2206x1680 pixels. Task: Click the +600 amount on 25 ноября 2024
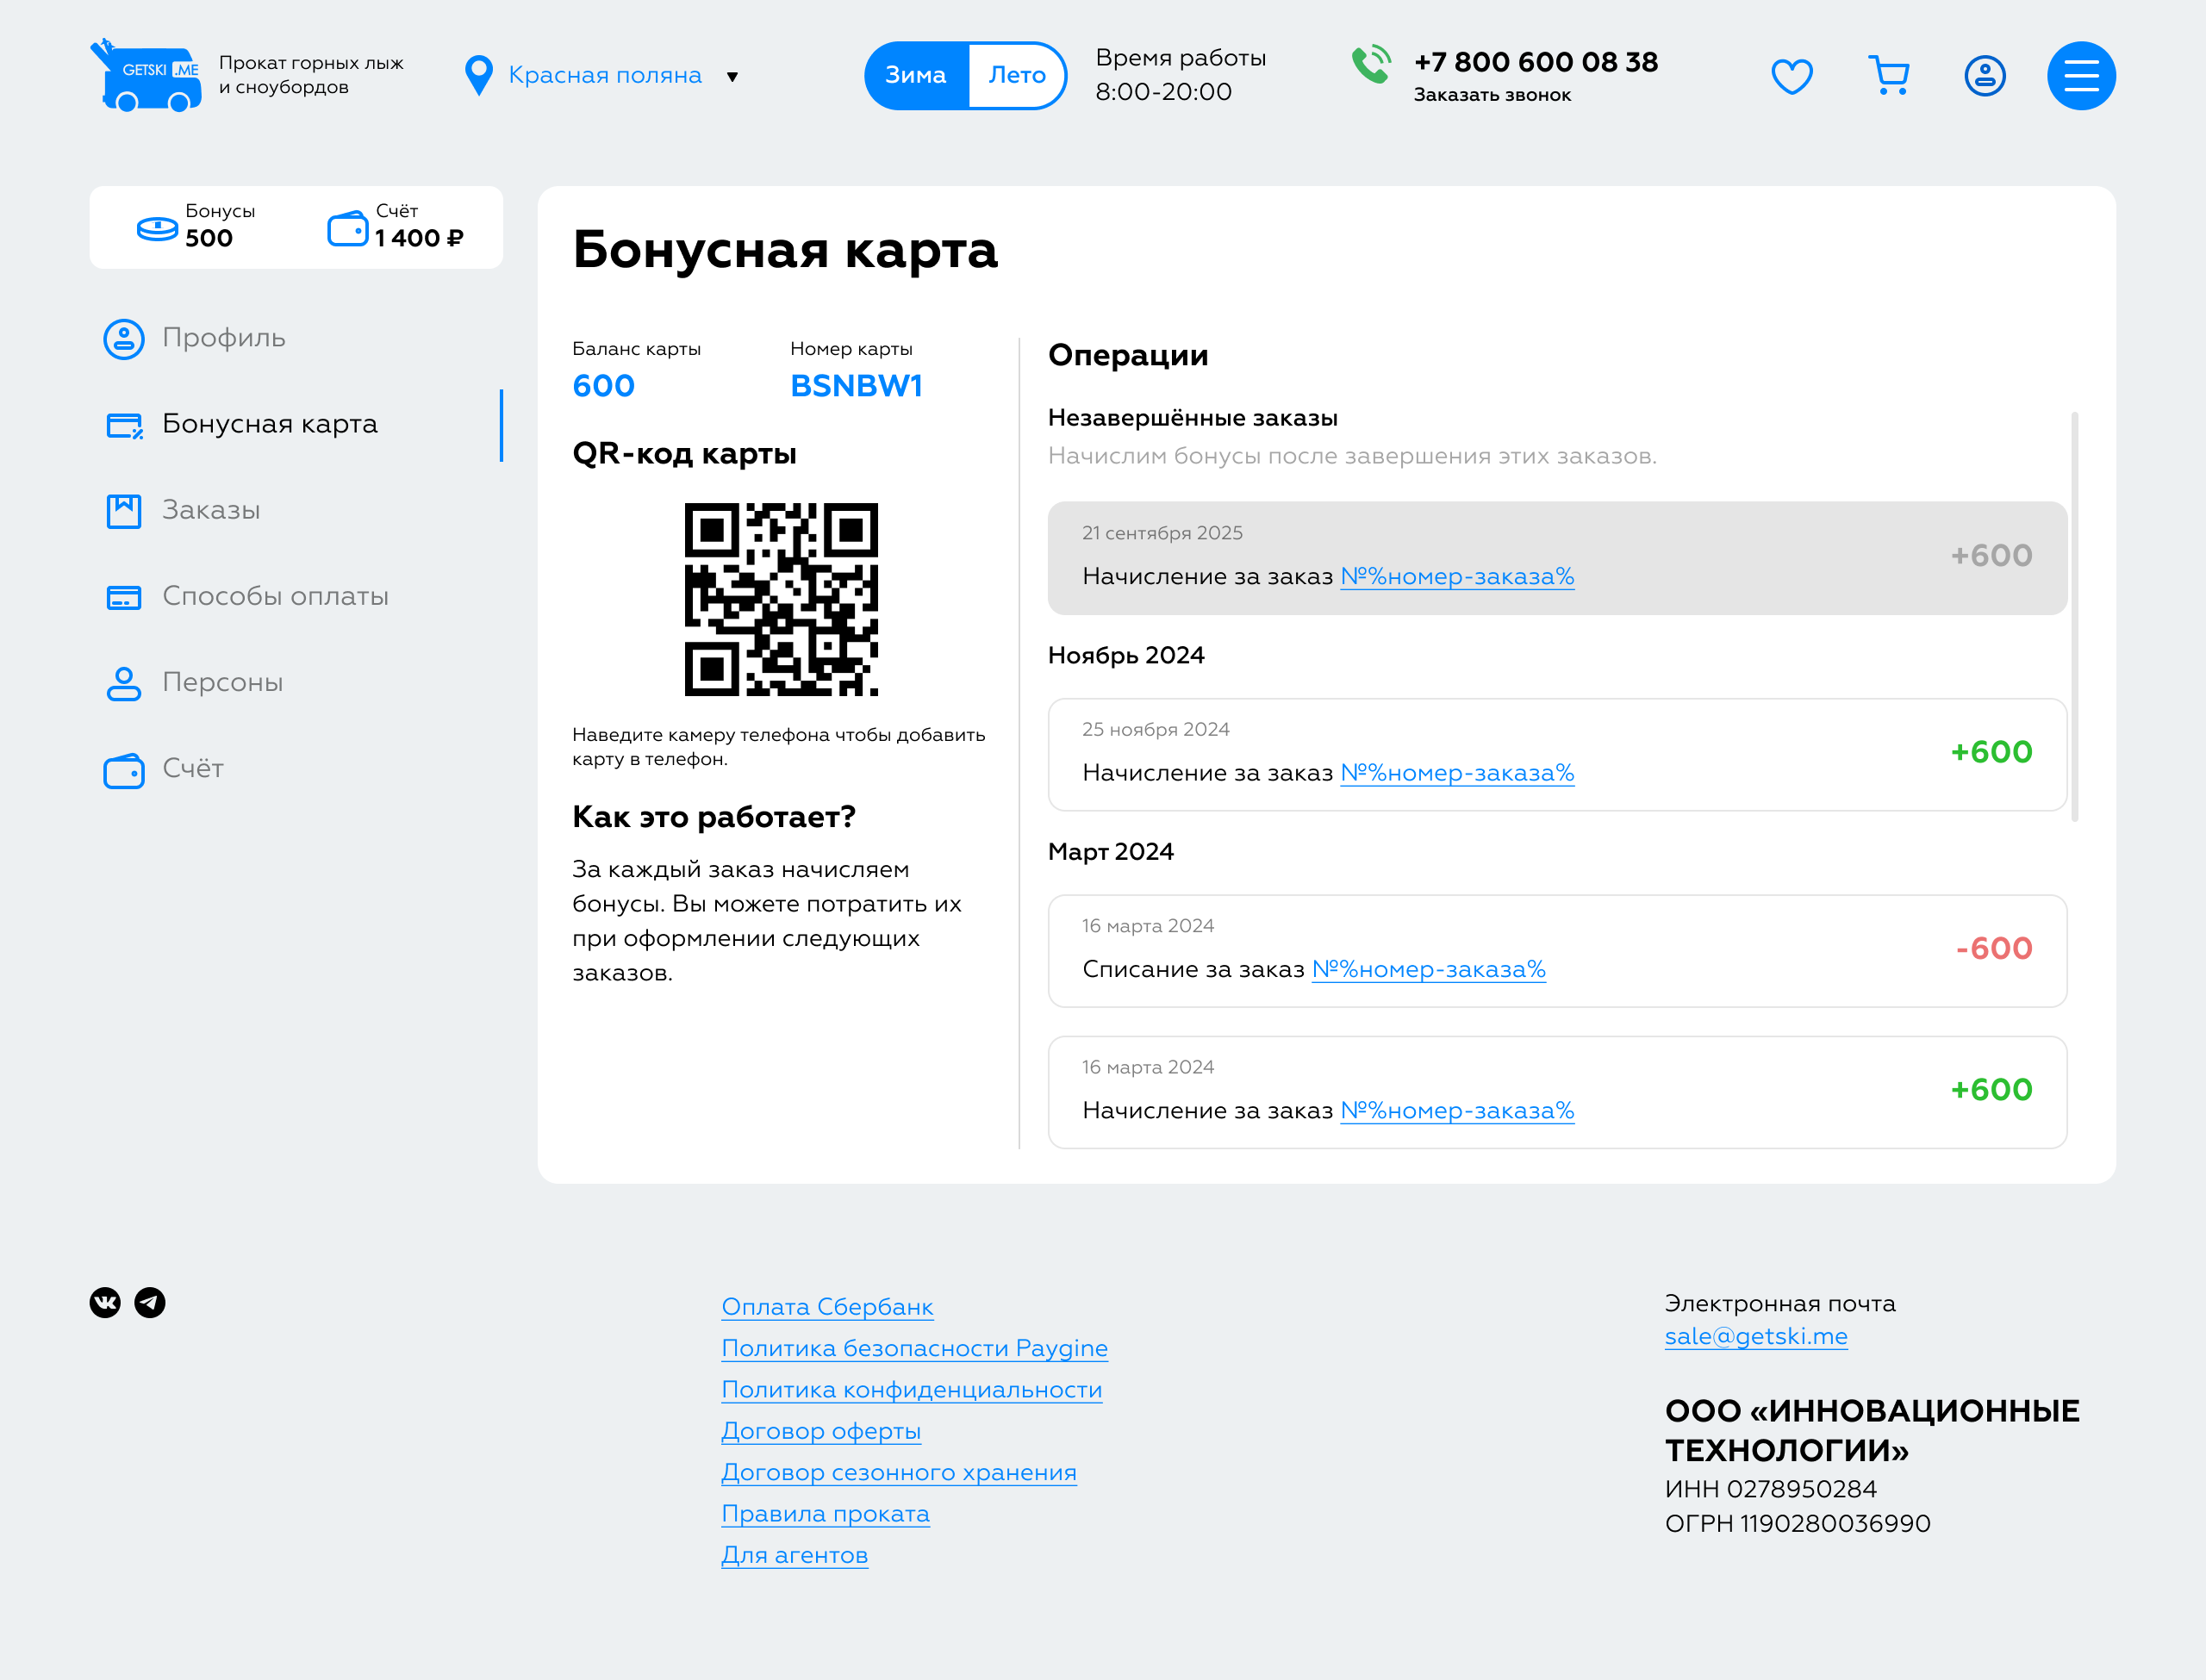coord(1992,752)
